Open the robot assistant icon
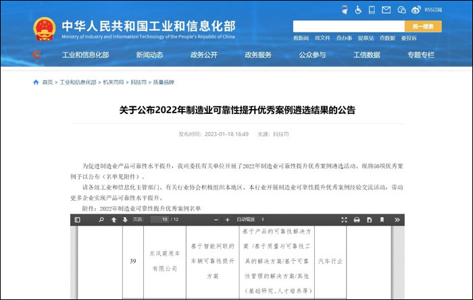Image resolution: width=473 pixels, height=300 pixels. pyautogui.click(x=345, y=10)
